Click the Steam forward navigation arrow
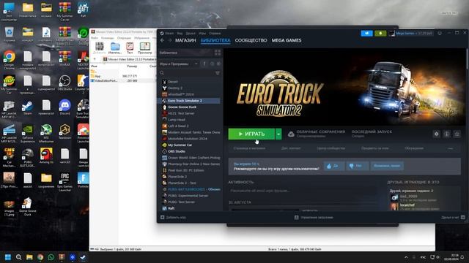Image resolution: width=469 pixels, height=263 pixels. pyautogui.click(x=169, y=40)
